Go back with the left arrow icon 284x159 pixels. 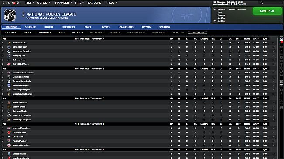(3, 3)
